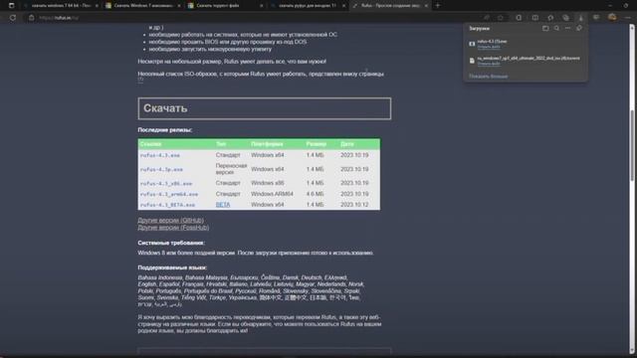Viewport: 637px width, 358px height.
Task: Click the BETA type link
Action: point(223,205)
